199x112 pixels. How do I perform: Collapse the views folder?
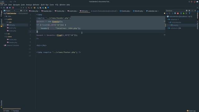[x=5, y=37]
